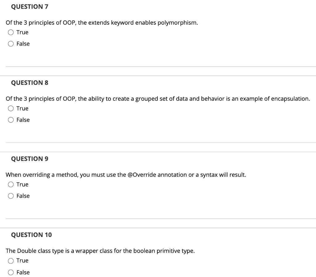The width and height of the screenshot is (316, 277).
Task: Mark the extends keyword statement as True
Action: point(10,32)
